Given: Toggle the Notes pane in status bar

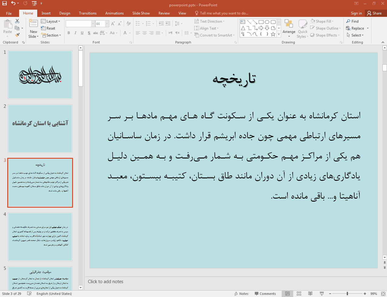Looking at the screenshot, I should click(241, 294).
